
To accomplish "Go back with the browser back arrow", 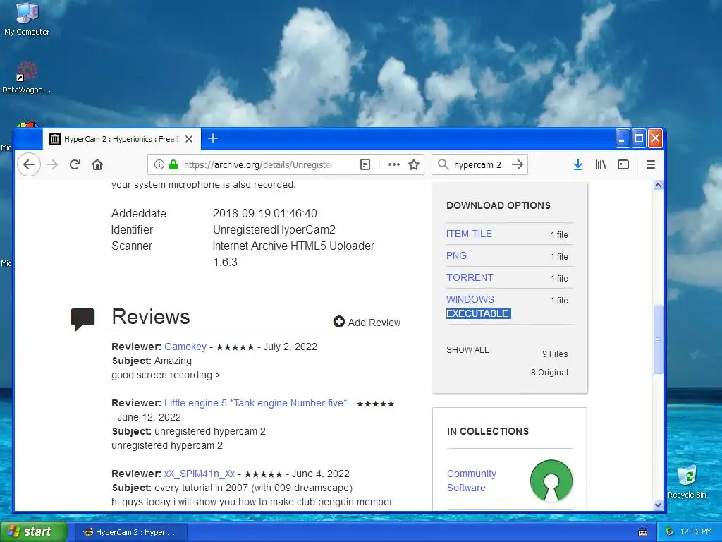I will pyautogui.click(x=29, y=164).
